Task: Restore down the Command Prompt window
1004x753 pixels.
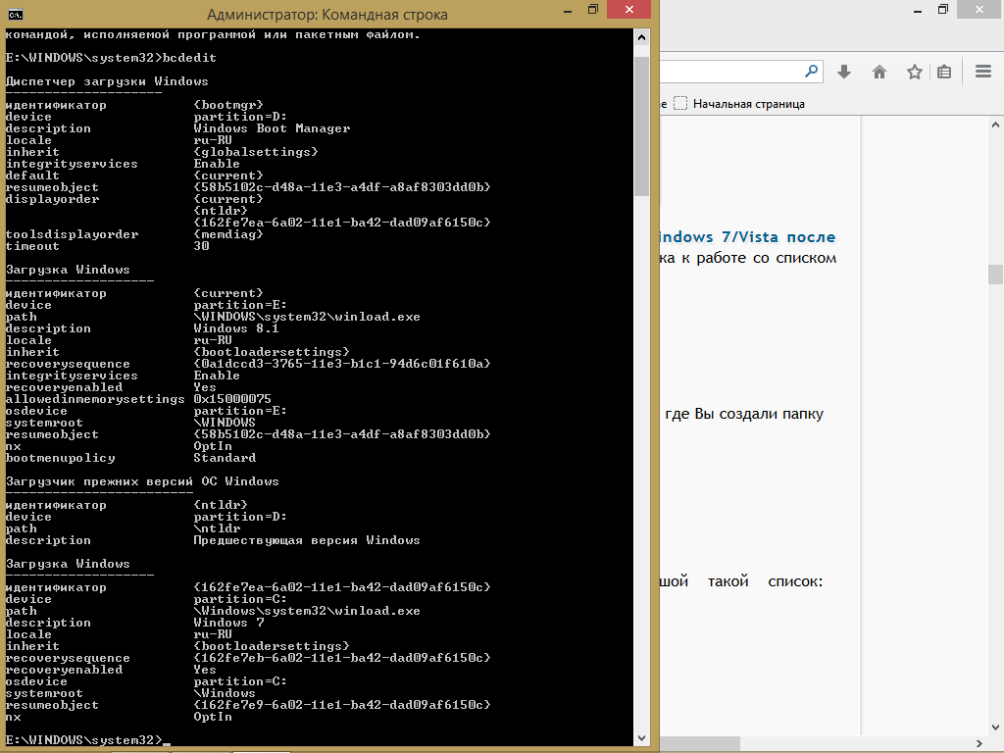Action: [593, 10]
